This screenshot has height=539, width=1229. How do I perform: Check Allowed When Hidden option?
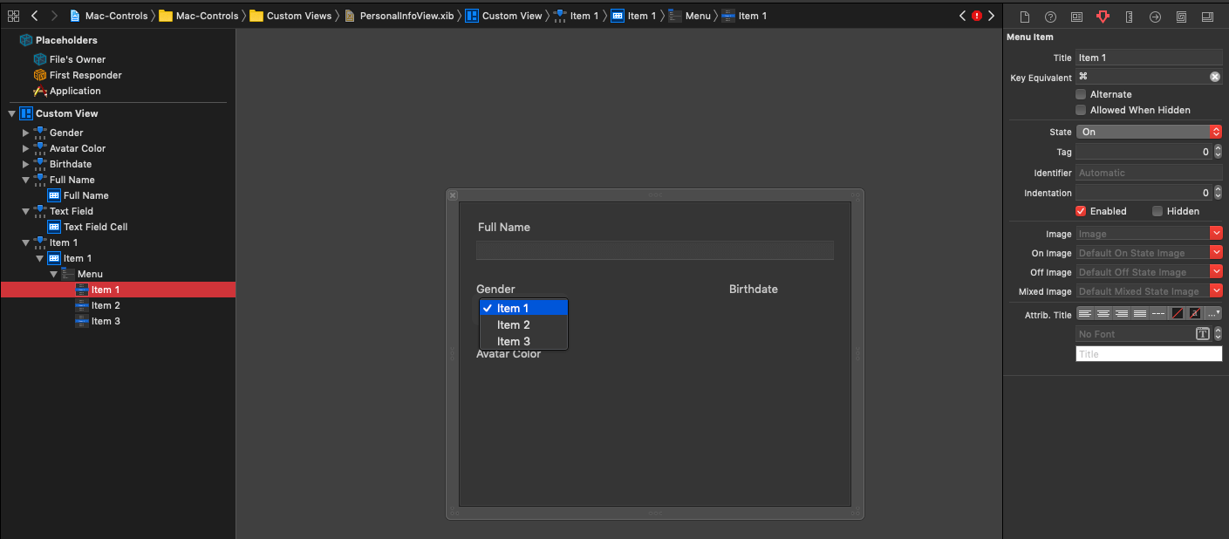1081,110
